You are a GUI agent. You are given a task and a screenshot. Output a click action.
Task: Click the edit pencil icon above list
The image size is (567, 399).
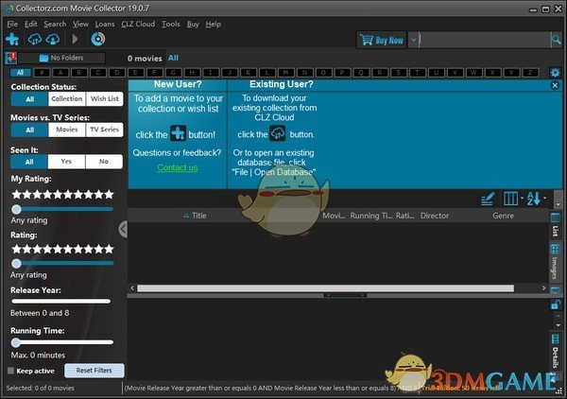click(488, 199)
